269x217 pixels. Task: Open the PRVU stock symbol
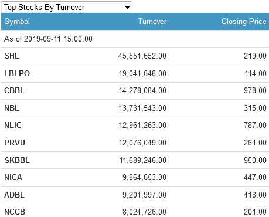point(15,143)
